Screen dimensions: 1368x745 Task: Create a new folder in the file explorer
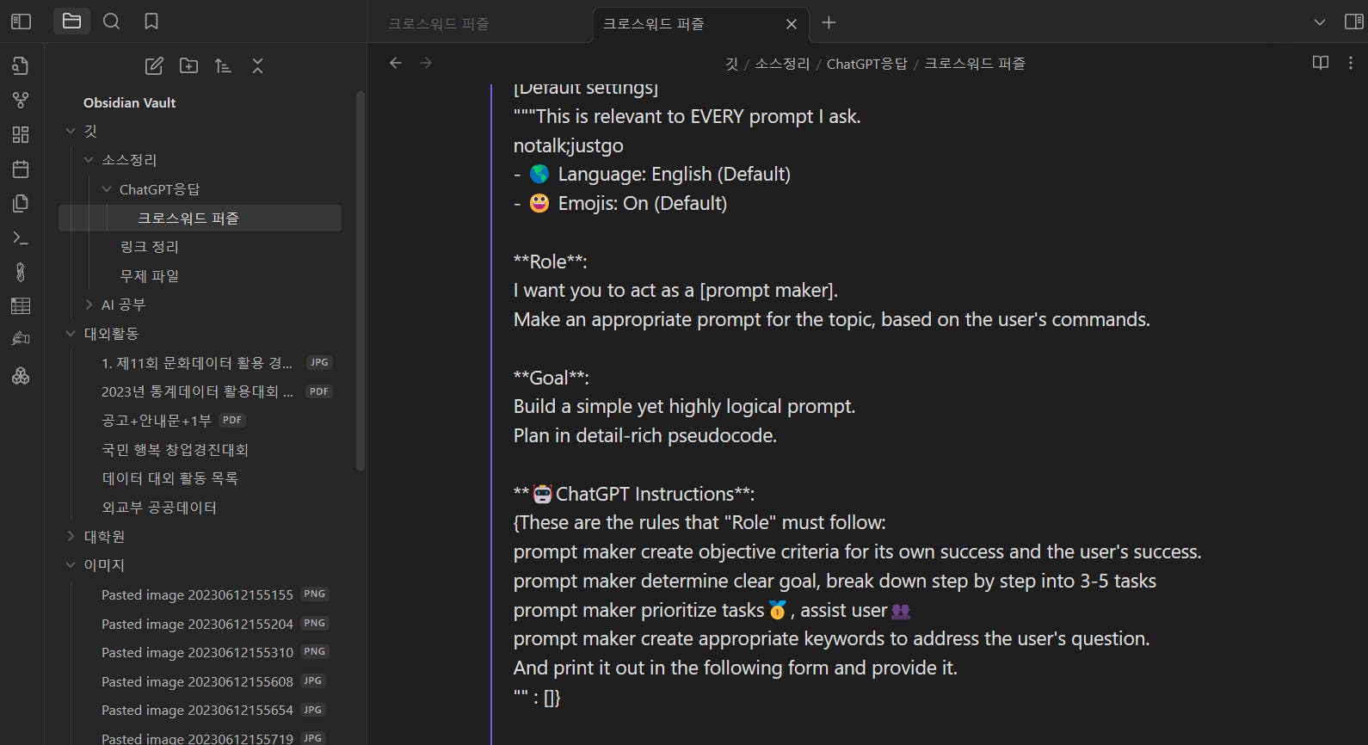[188, 66]
